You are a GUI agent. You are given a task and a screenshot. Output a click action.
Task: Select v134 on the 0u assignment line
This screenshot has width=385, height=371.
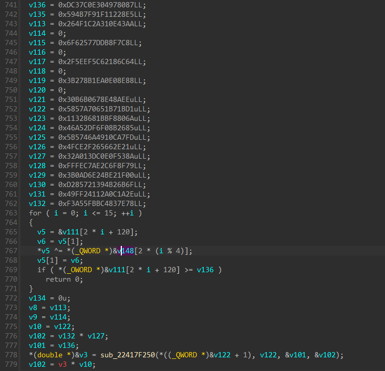tap(37, 298)
